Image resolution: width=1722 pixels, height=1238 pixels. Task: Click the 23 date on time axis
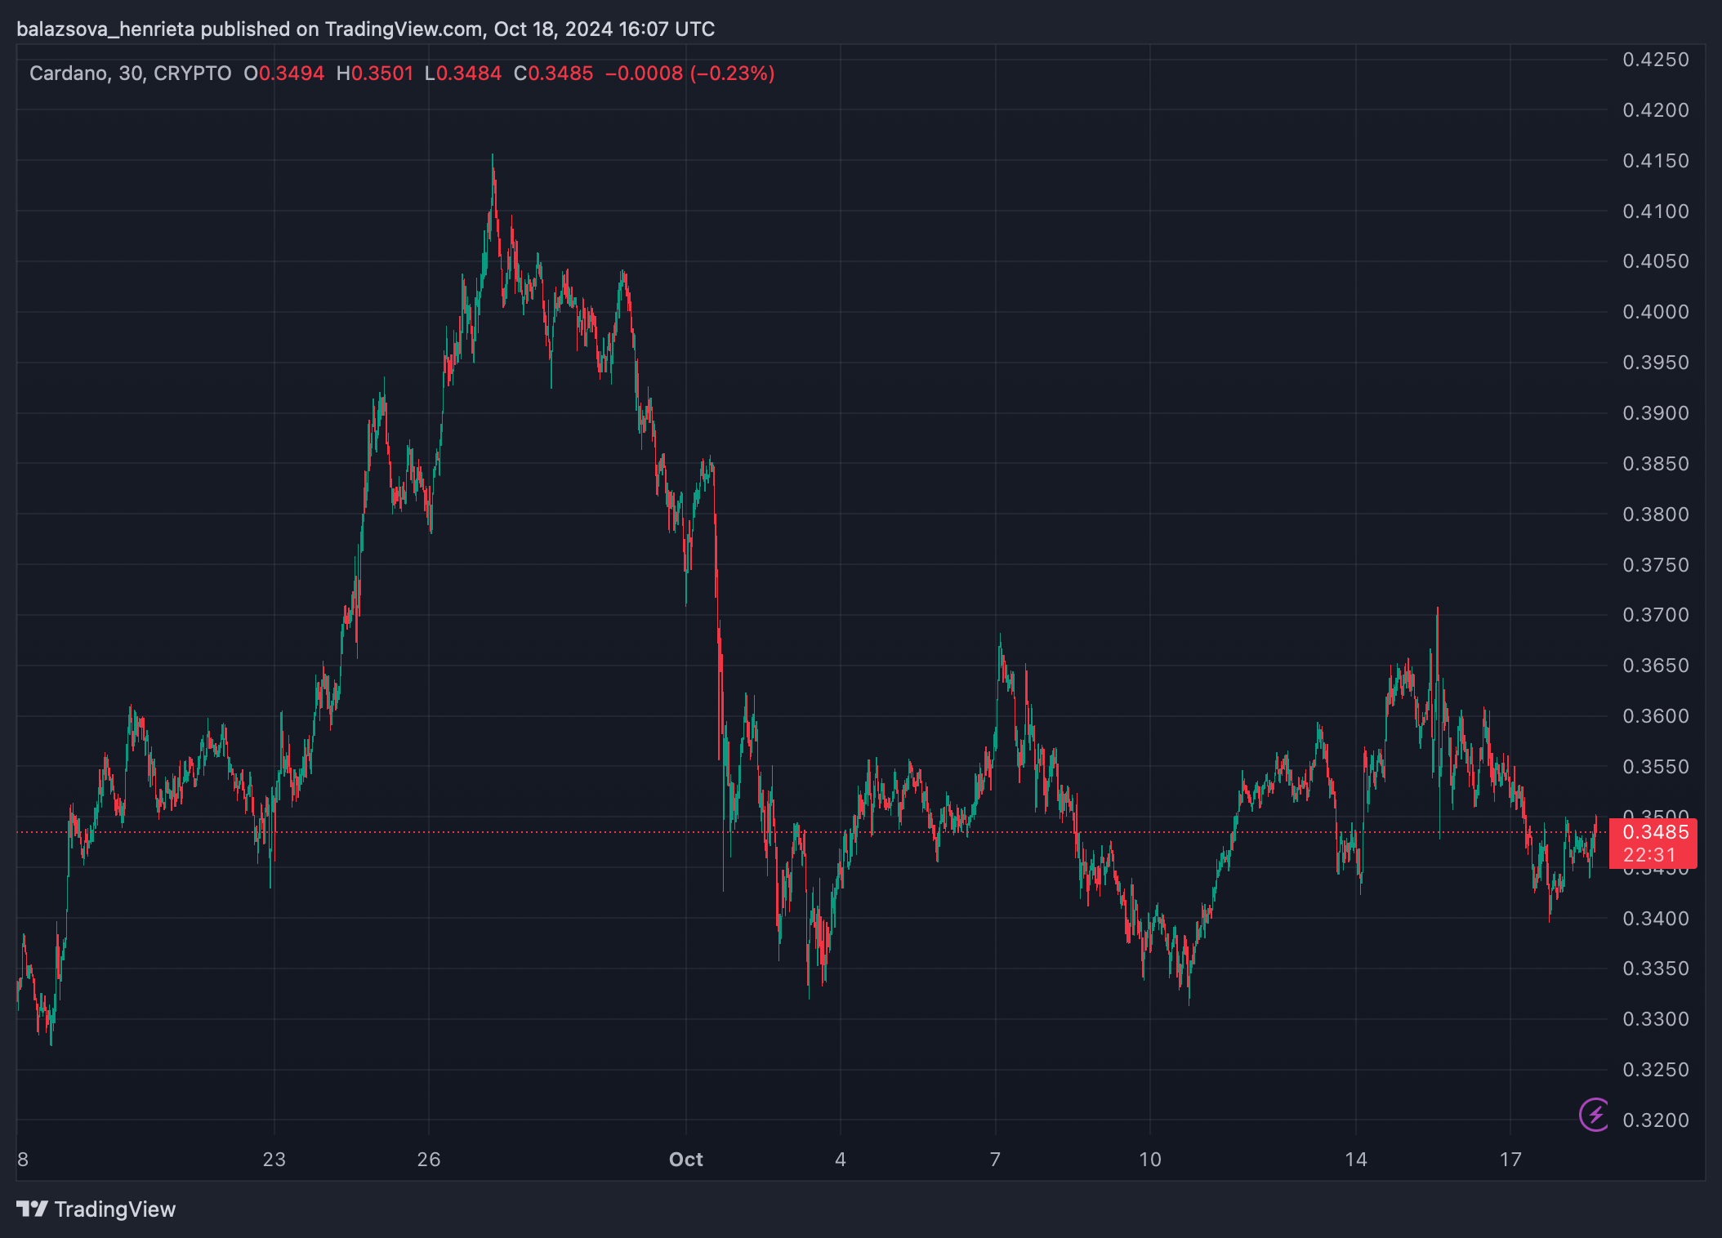(x=274, y=1160)
